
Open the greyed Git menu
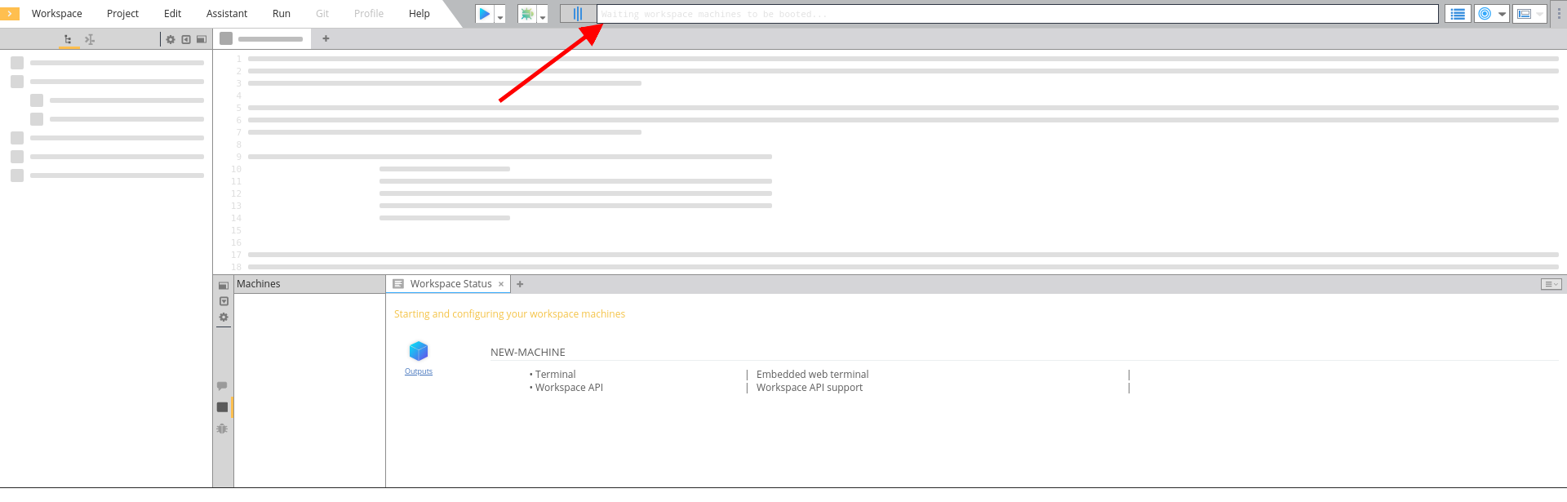point(322,14)
